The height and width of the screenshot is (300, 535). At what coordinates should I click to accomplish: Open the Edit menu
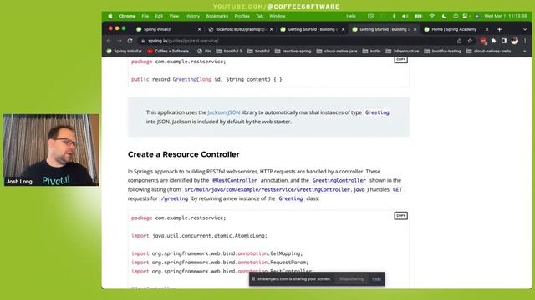click(159, 16)
